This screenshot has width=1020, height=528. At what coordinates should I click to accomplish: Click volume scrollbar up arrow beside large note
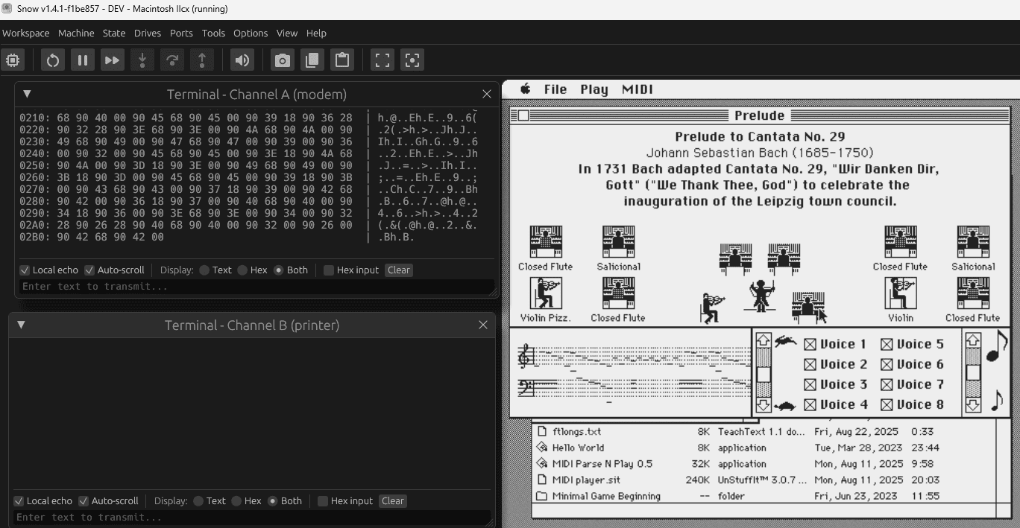[x=973, y=340]
